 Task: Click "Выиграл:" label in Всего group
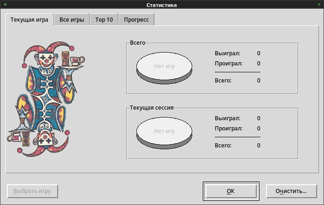pyautogui.click(x=227, y=53)
